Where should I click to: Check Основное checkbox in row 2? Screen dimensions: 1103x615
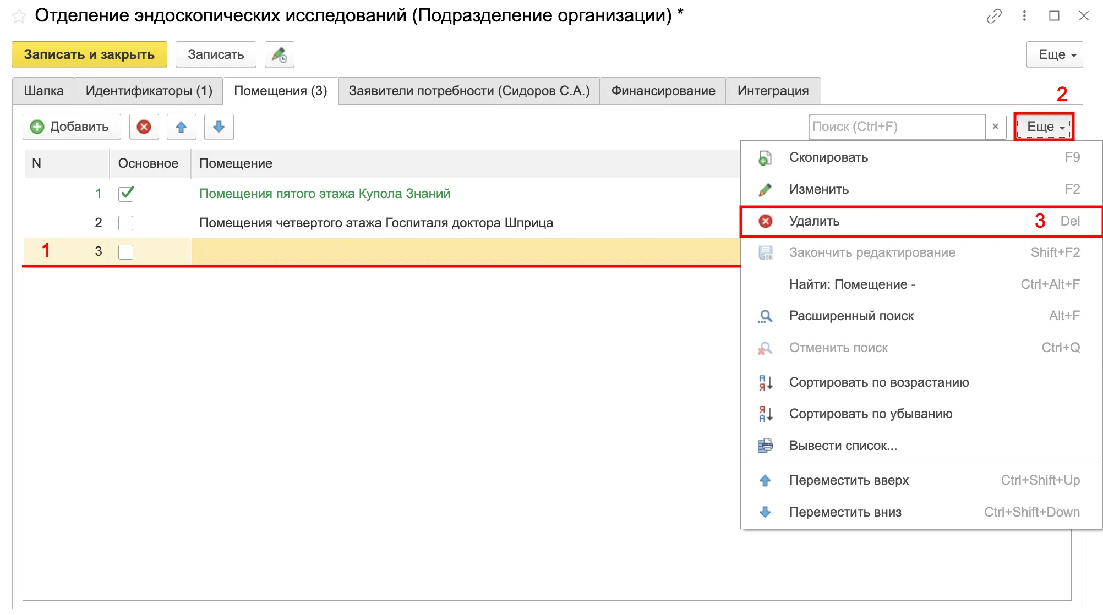pyautogui.click(x=126, y=223)
